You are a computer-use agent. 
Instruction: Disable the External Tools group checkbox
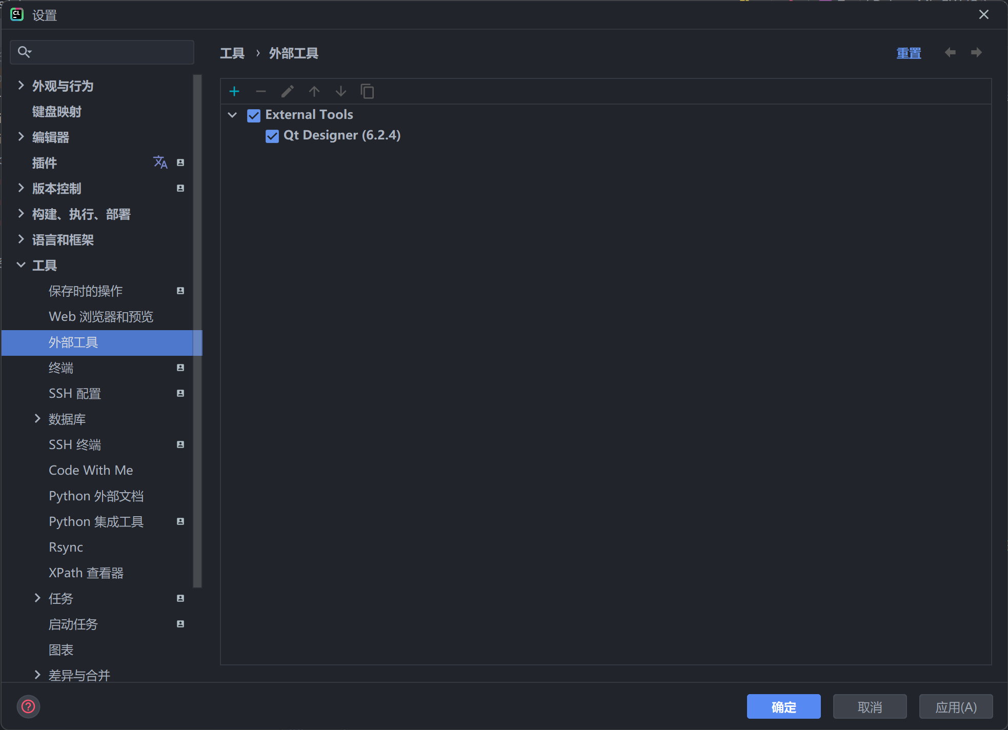(254, 115)
